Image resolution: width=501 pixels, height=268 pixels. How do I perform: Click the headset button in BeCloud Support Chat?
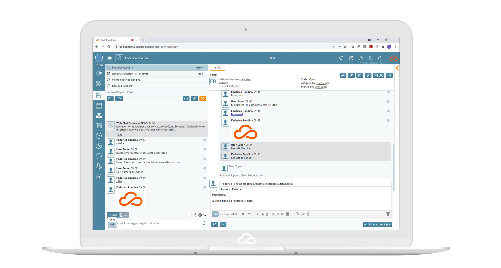[186, 98]
